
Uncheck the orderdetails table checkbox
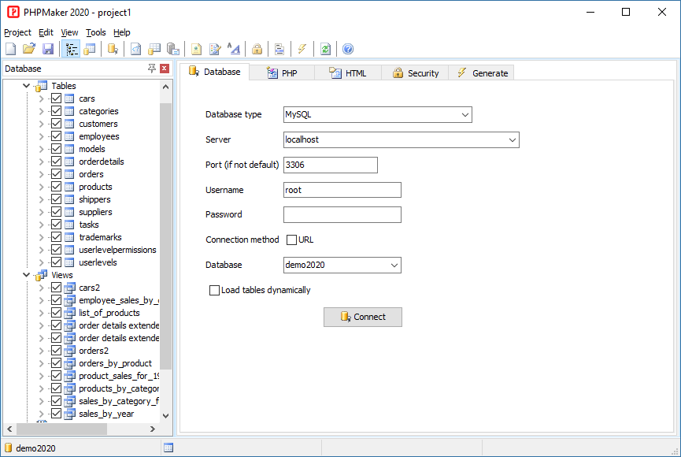click(x=56, y=162)
